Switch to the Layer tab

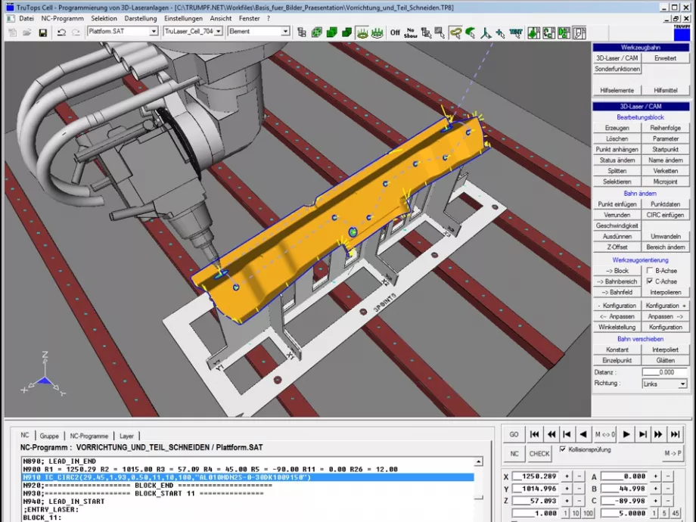coord(126,436)
